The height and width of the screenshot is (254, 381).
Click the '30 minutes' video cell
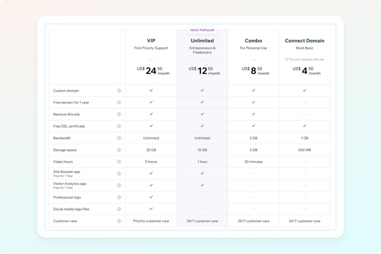253,162
